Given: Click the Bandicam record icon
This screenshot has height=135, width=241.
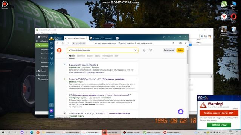Looking at the screenshot, I should [x=5, y=4].
